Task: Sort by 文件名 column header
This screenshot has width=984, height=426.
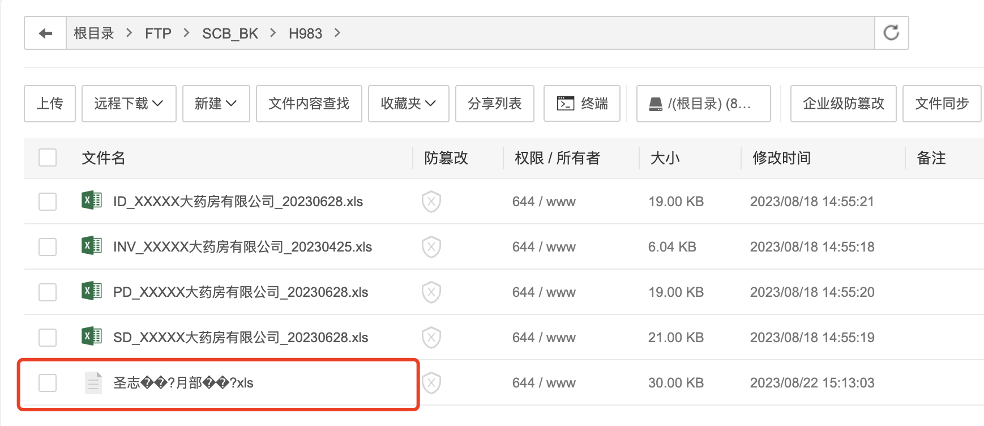Action: coord(103,158)
